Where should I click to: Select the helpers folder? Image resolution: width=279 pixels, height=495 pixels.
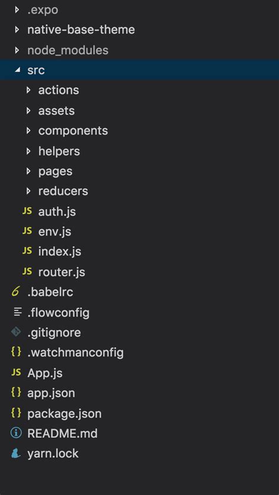pyautogui.click(x=139, y=151)
